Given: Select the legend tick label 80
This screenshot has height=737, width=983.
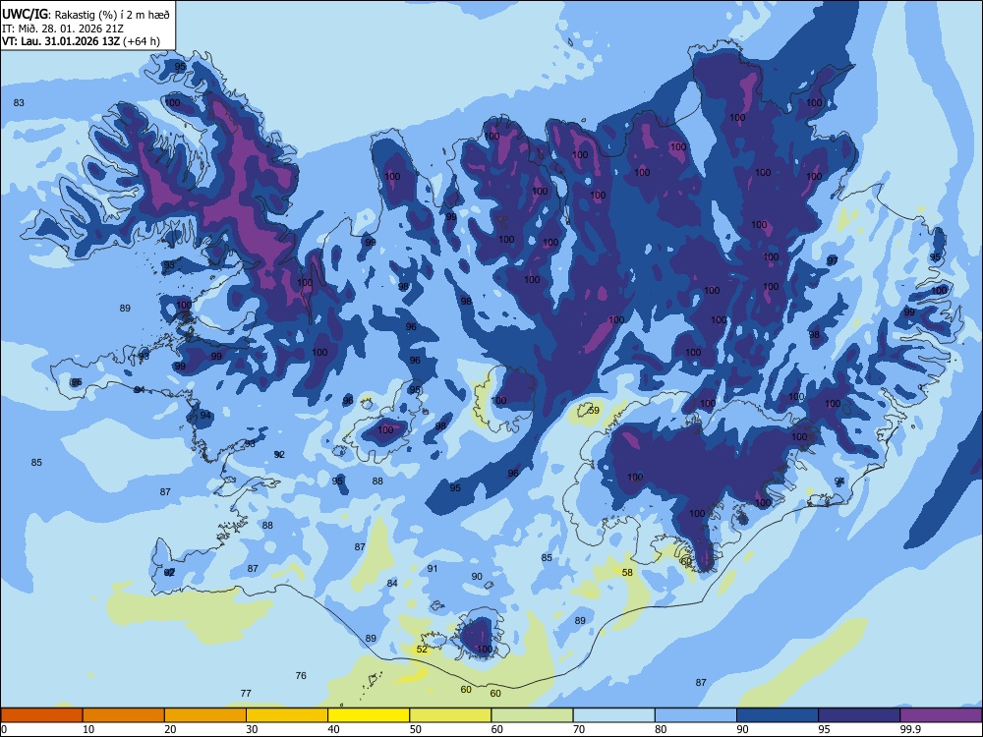Looking at the screenshot, I should pyautogui.click(x=661, y=729).
